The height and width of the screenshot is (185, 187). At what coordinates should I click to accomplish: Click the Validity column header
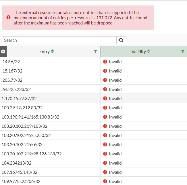pos(138,52)
